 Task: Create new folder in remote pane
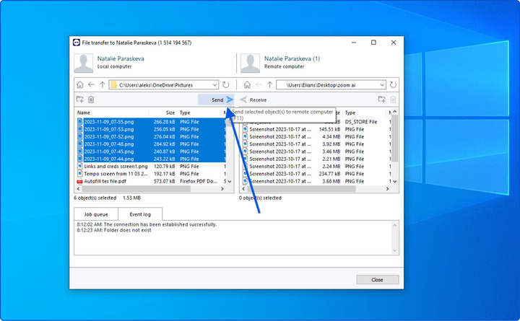tap(382, 100)
